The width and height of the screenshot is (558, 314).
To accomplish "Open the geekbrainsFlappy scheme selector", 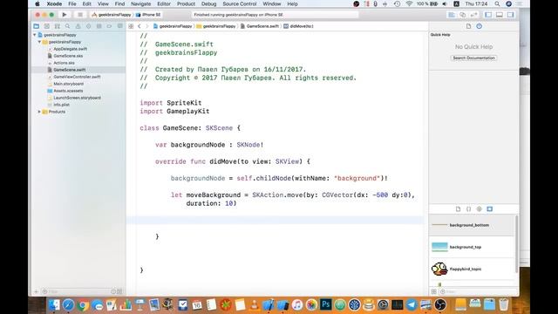I will click(x=112, y=15).
